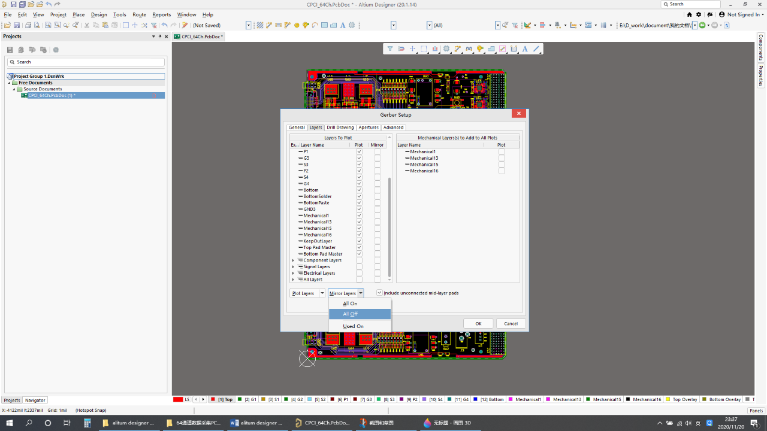
Task: Expand Signal Layers group
Action: click(x=293, y=267)
